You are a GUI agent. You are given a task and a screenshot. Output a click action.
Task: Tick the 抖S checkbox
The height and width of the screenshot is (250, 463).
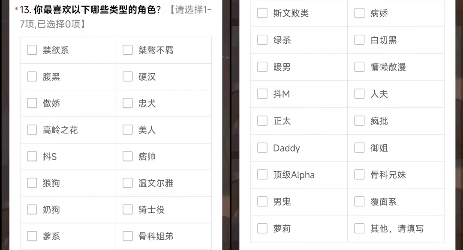(x=32, y=156)
